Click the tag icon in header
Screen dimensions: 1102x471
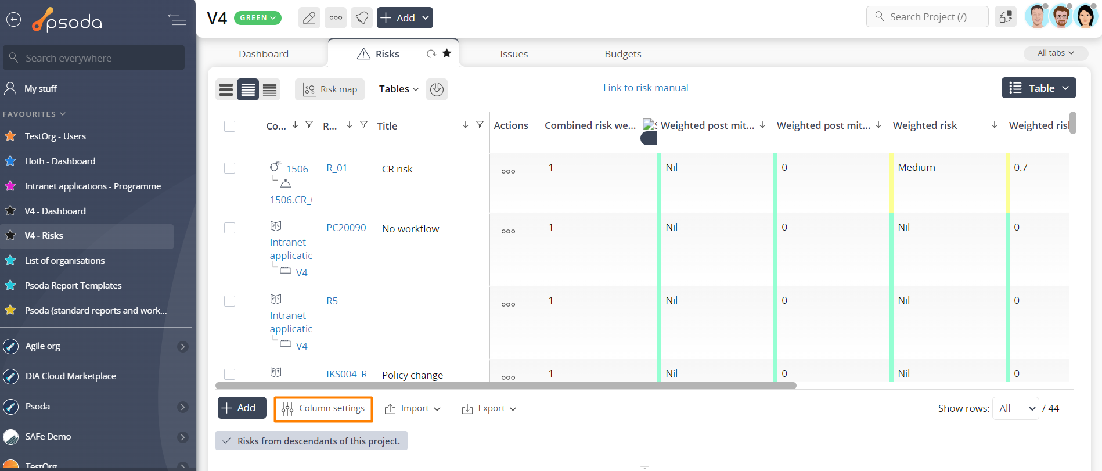click(x=362, y=17)
